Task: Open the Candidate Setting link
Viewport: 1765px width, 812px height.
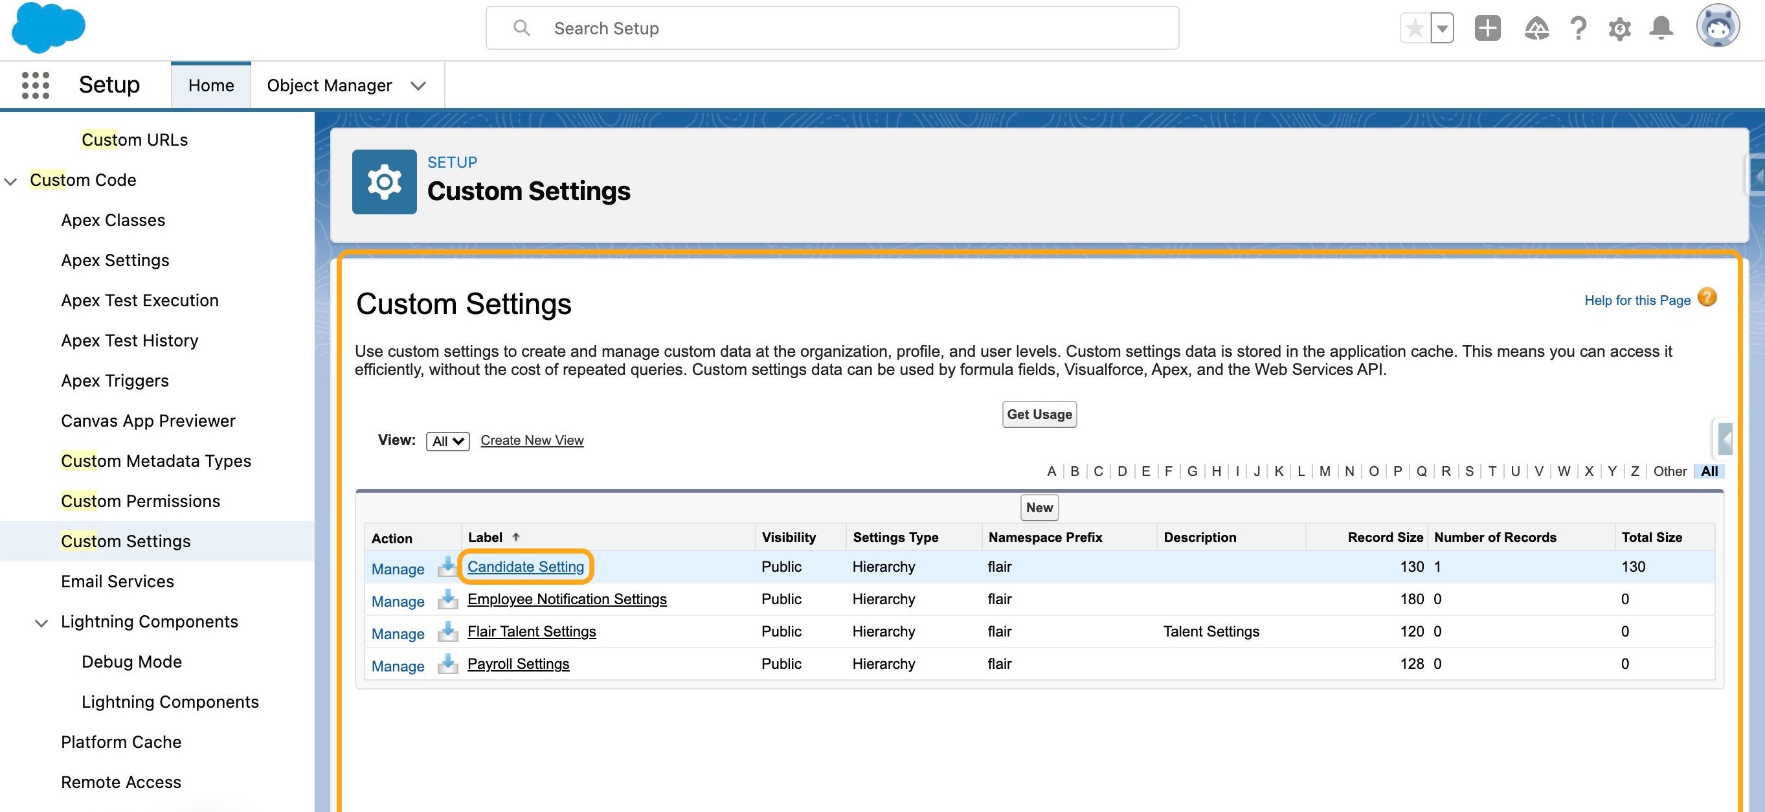Action: click(526, 567)
